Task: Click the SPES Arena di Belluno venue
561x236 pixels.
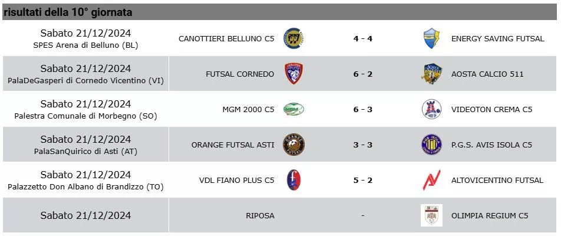Action: [85, 45]
